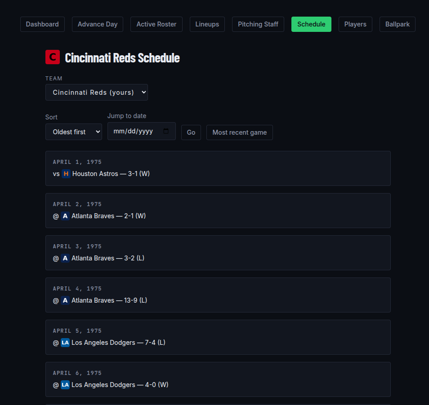
Task: Click Atlanta Braves 13-9 (L) result
Action: [109, 300]
